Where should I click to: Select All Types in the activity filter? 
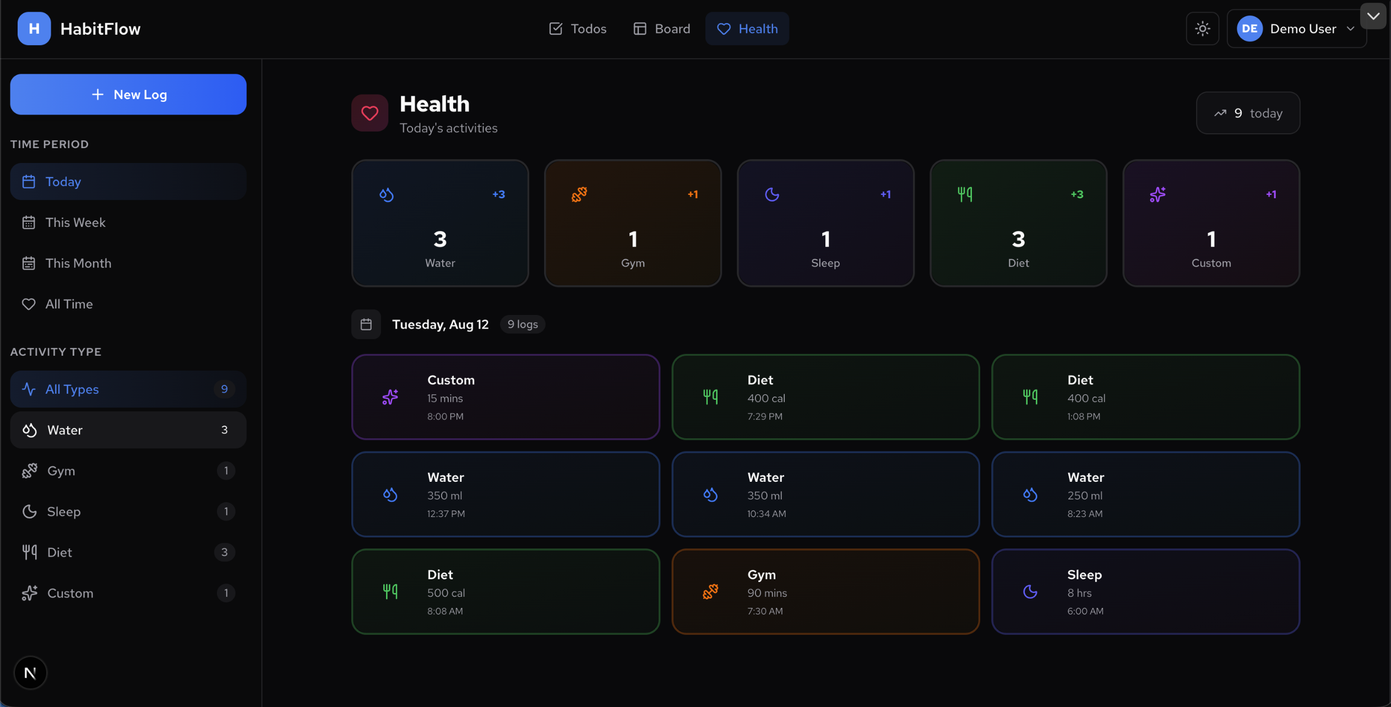point(128,389)
